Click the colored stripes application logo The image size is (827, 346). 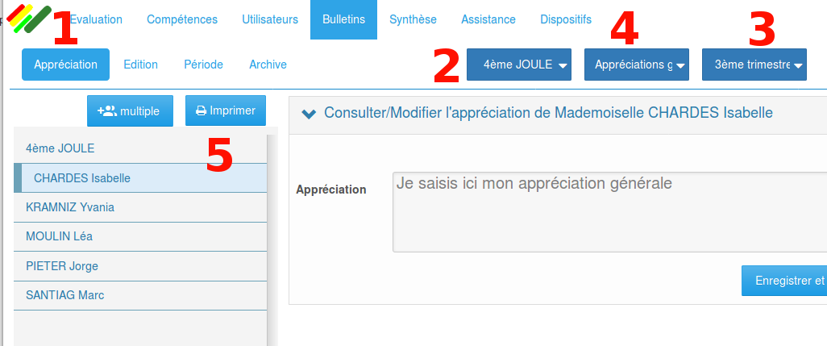[x=29, y=19]
